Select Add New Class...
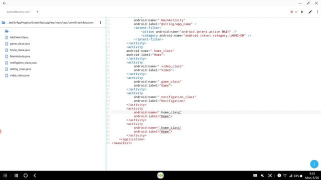The width and height of the screenshot is (321, 180). tap(20, 37)
